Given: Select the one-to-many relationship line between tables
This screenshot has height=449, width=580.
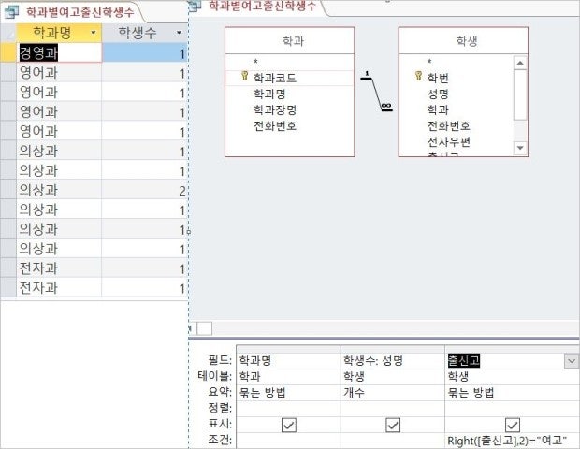Looking at the screenshot, I should tap(377, 92).
